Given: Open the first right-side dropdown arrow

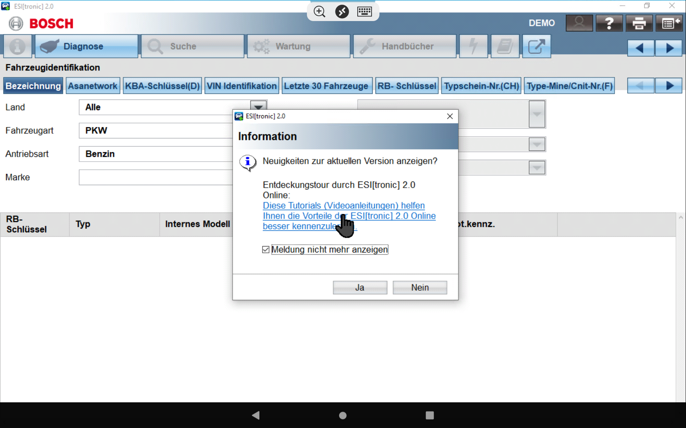Looking at the screenshot, I should 537,114.
